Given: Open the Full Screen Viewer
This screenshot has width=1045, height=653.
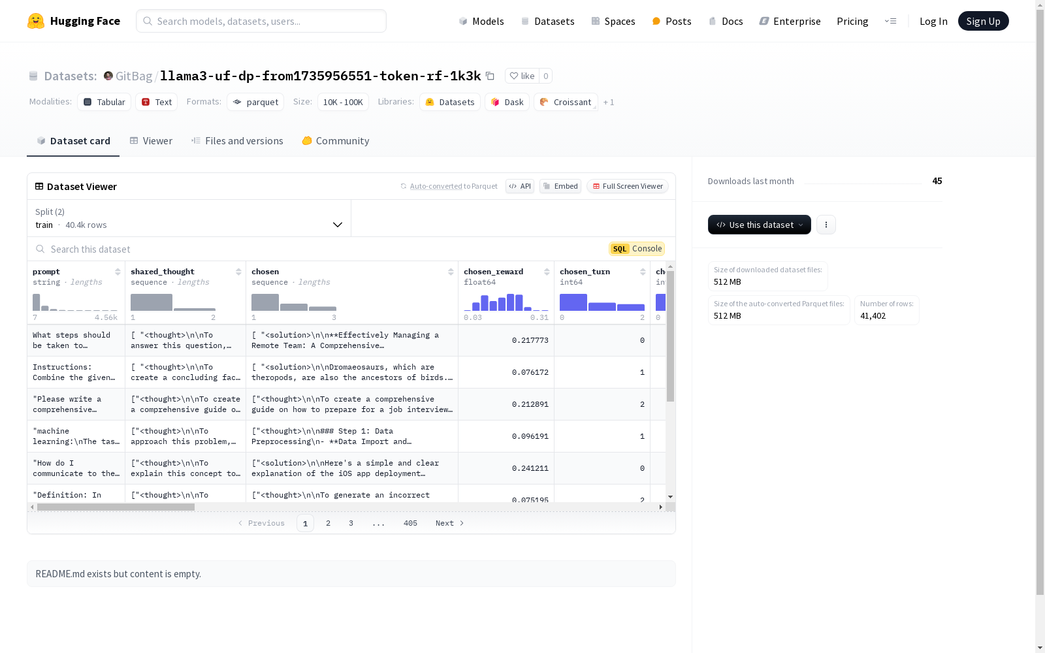Looking at the screenshot, I should [x=627, y=186].
